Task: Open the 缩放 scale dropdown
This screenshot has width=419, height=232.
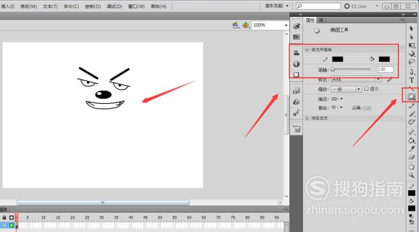Action: [346, 89]
